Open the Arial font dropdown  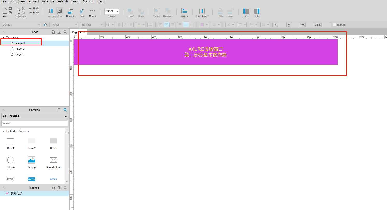65,25
